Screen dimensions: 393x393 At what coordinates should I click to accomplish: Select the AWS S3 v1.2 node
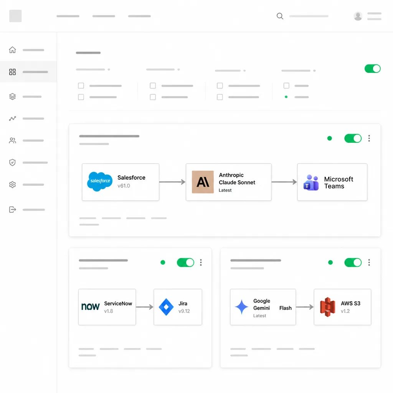342,307
